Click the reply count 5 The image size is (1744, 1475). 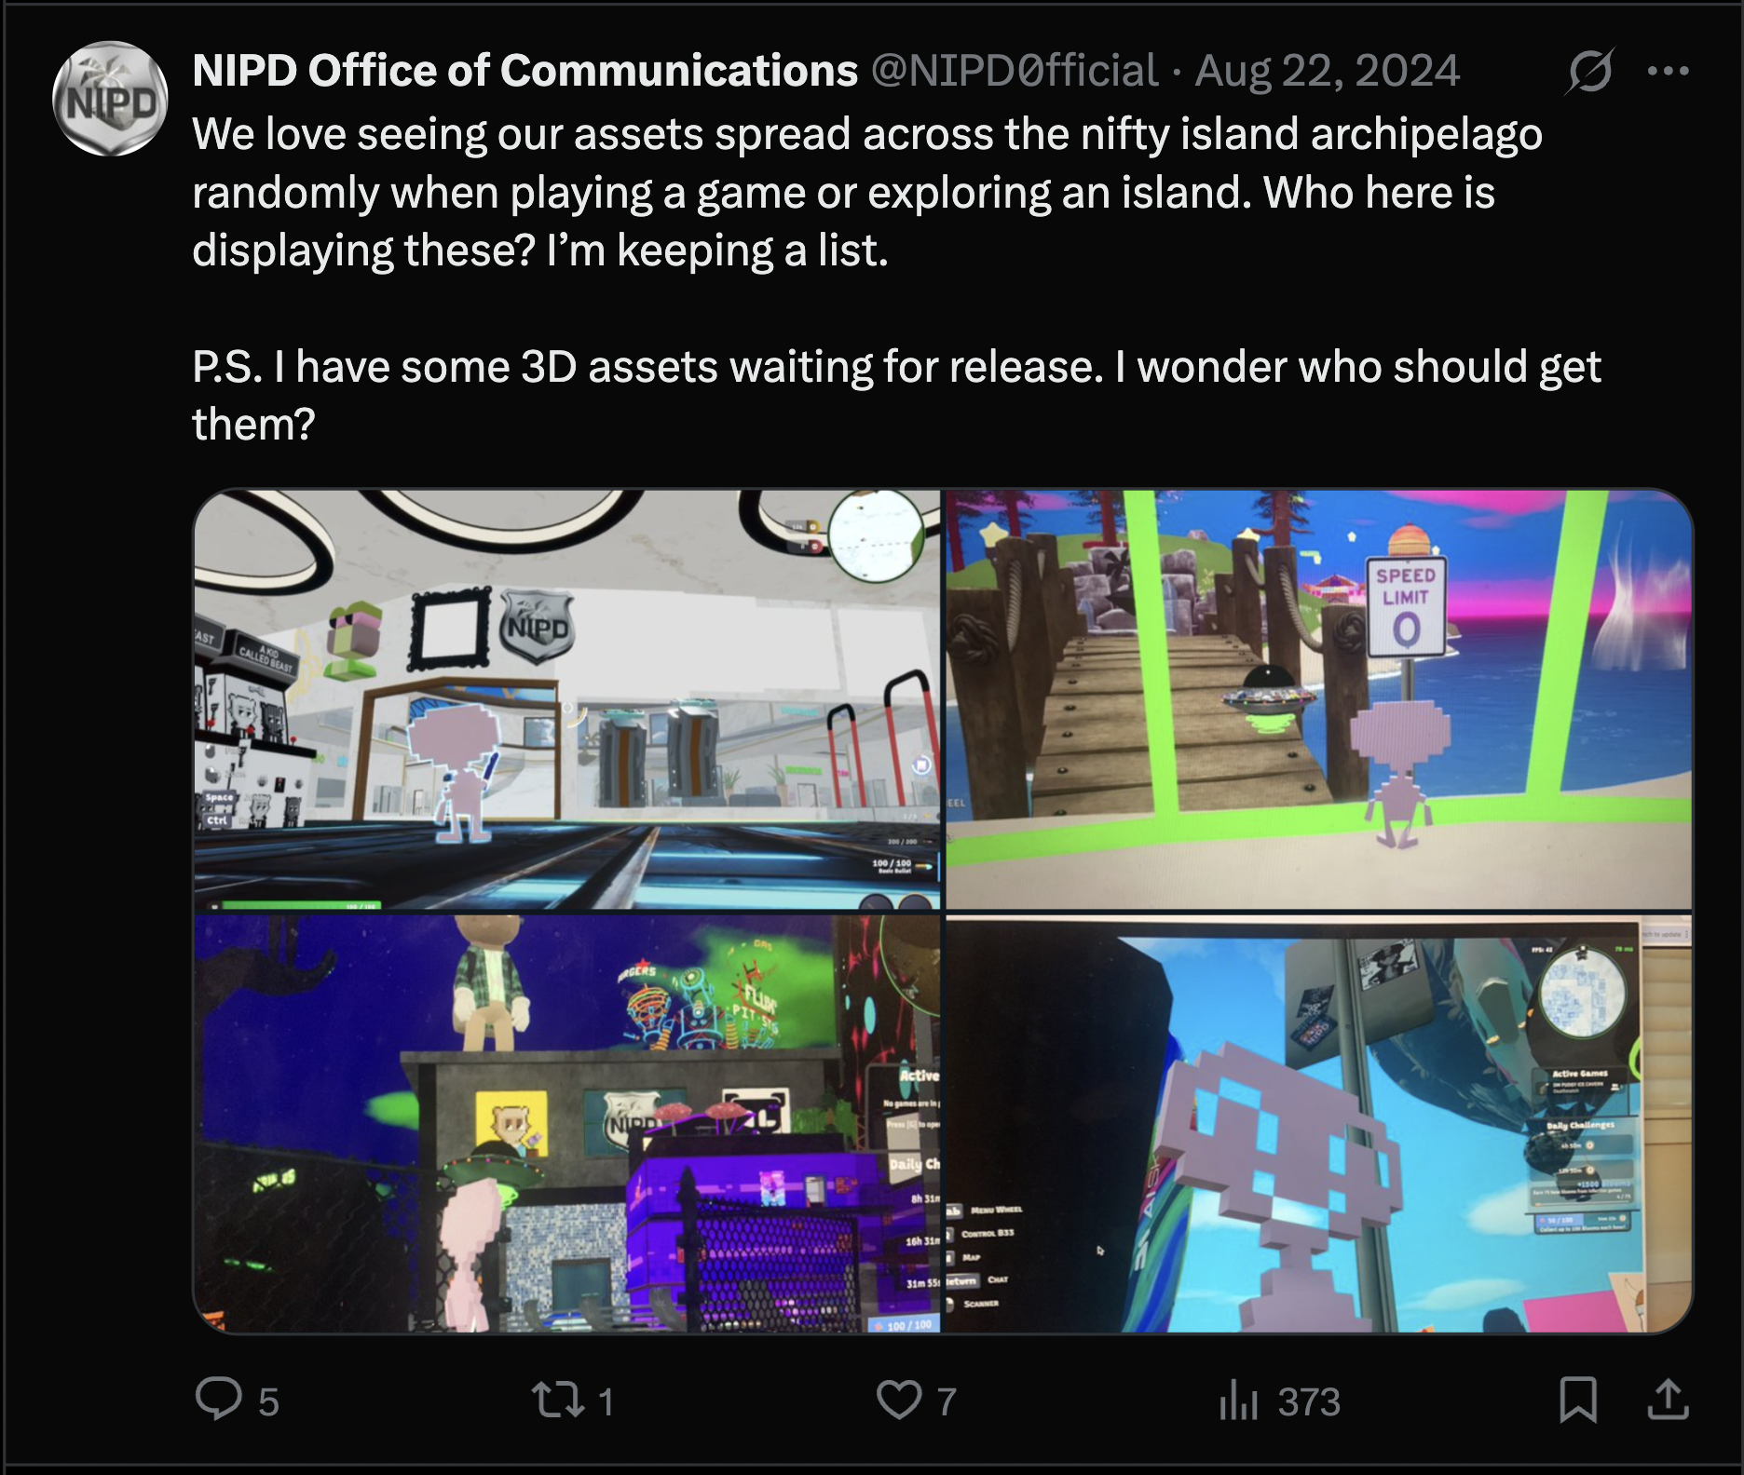pos(268,1401)
